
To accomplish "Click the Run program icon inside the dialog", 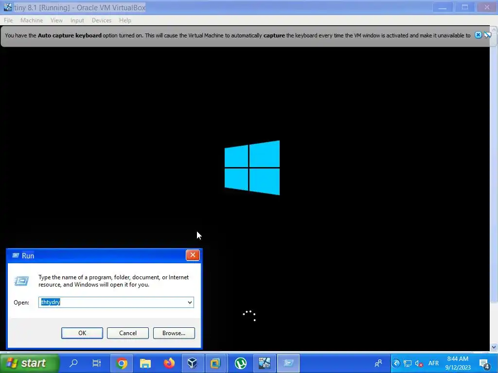I will point(21,281).
